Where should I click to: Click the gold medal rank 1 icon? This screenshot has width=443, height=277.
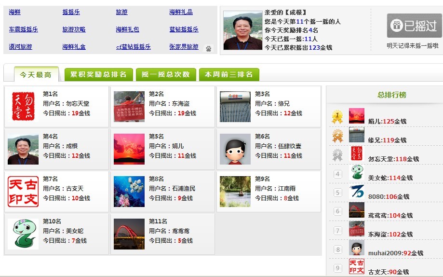[337, 117]
